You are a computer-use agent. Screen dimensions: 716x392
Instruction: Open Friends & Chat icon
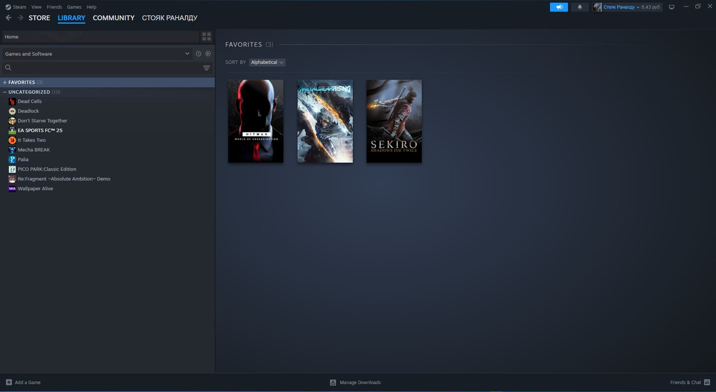pos(707,382)
